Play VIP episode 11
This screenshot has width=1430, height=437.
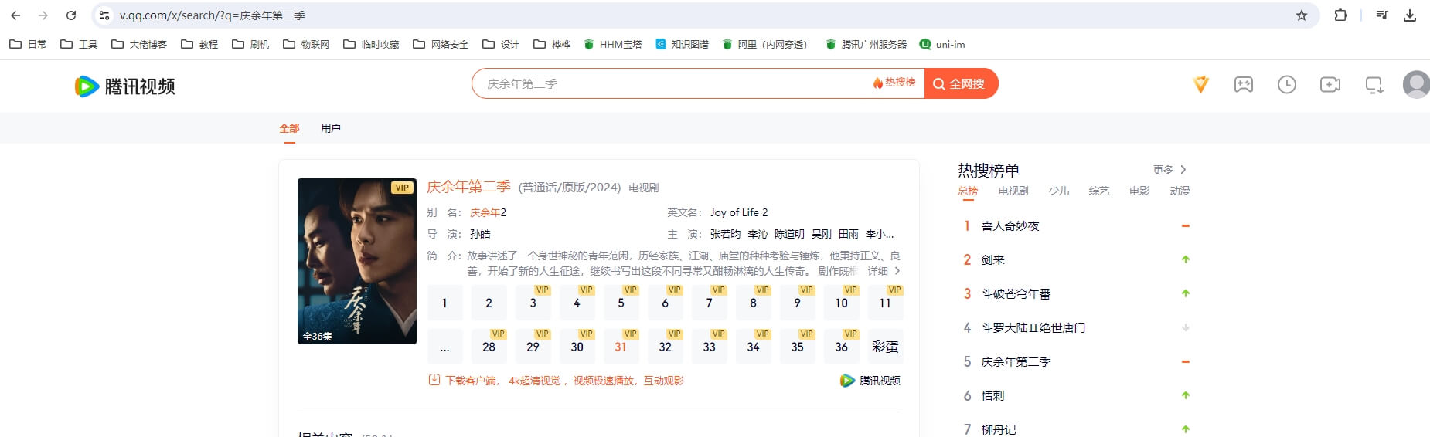click(885, 303)
